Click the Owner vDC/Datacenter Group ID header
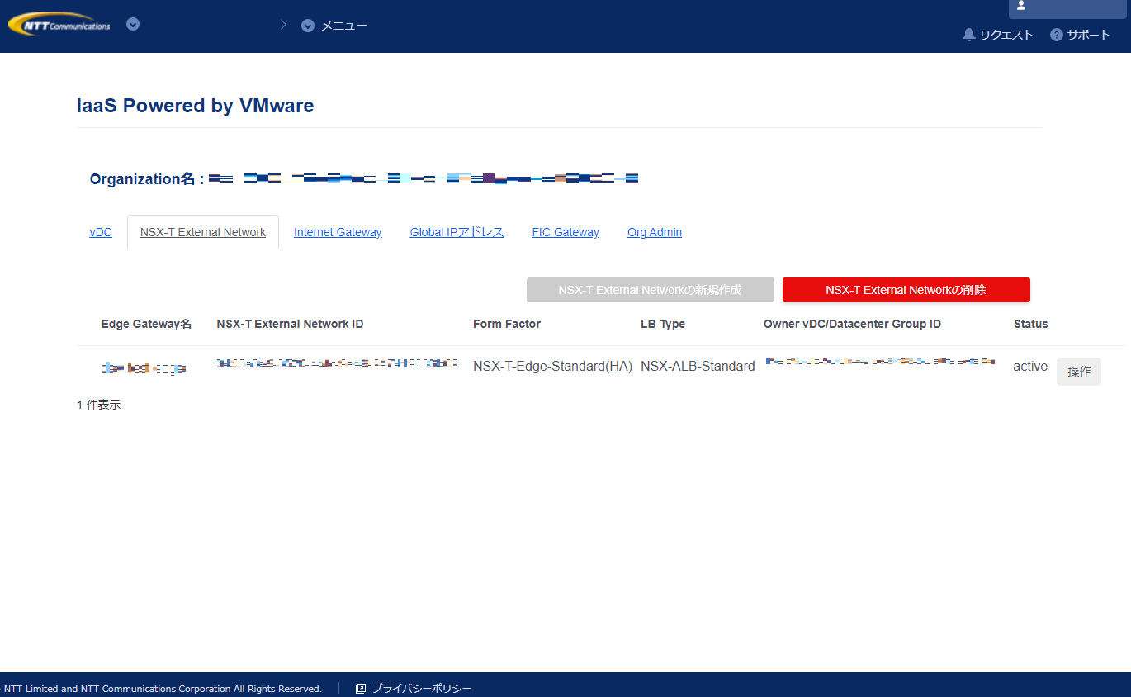This screenshot has height=697, width=1131. [x=852, y=324]
